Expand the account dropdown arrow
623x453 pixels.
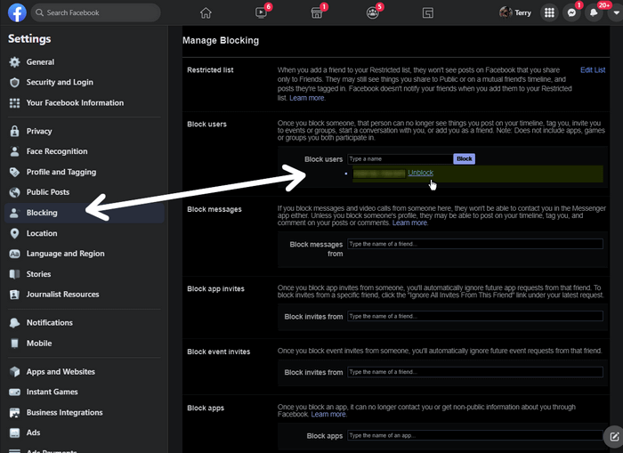(616, 13)
